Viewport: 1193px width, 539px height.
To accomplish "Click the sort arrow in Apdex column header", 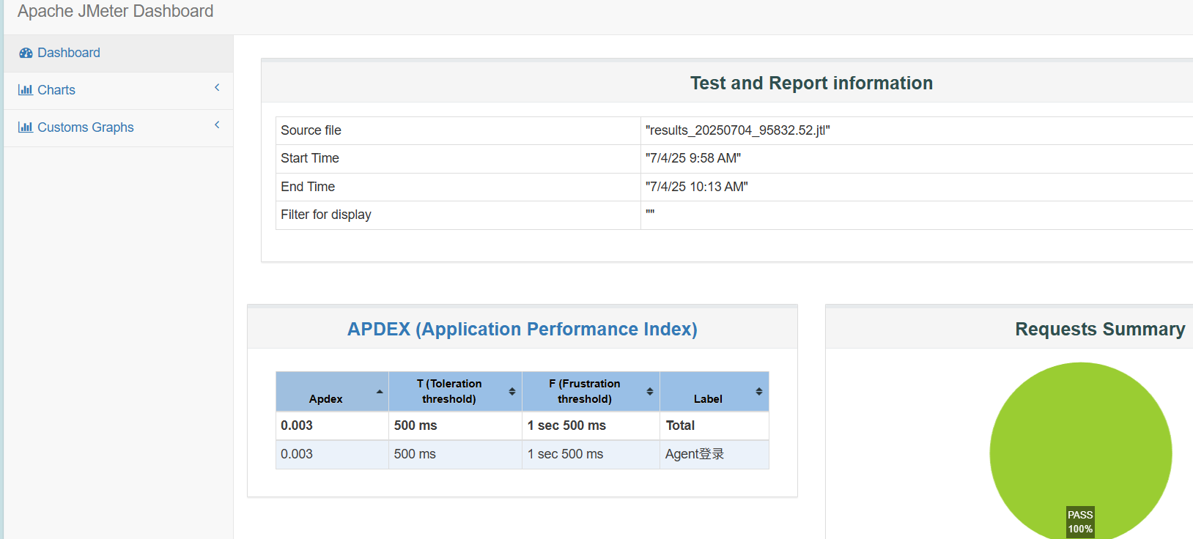I will [x=380, y=392].
